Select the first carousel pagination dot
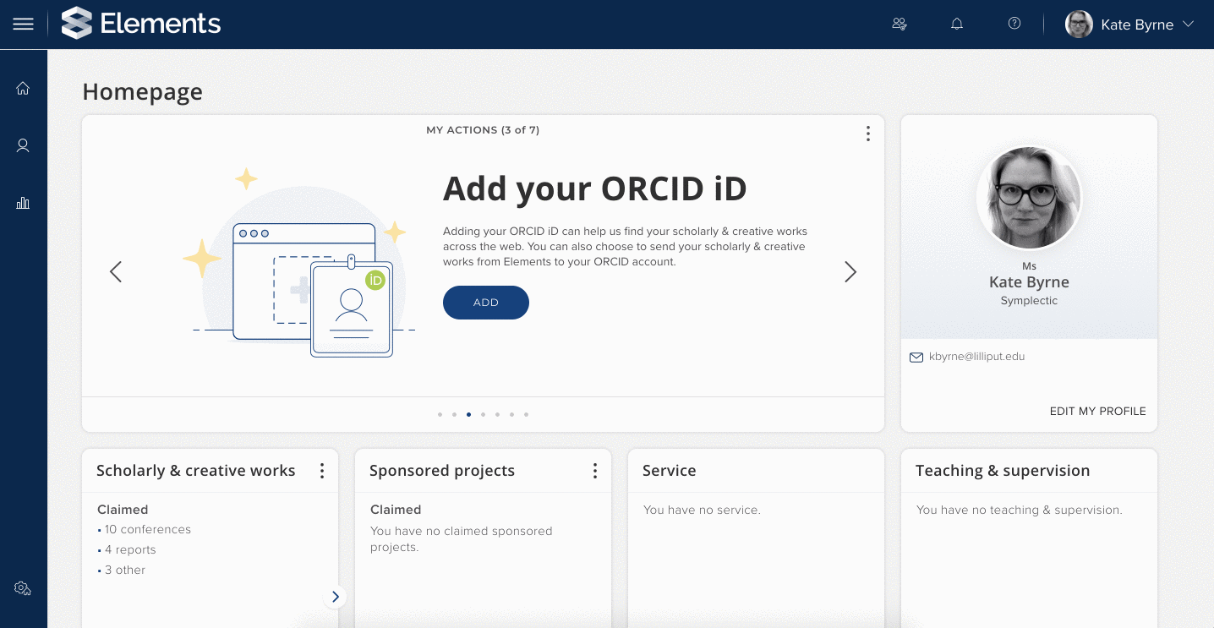Image resolution: width=1214 pixels, height=628 pixels. (x=440, y=415)
